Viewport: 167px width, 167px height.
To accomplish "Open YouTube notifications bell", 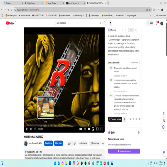I will (157, 23).
